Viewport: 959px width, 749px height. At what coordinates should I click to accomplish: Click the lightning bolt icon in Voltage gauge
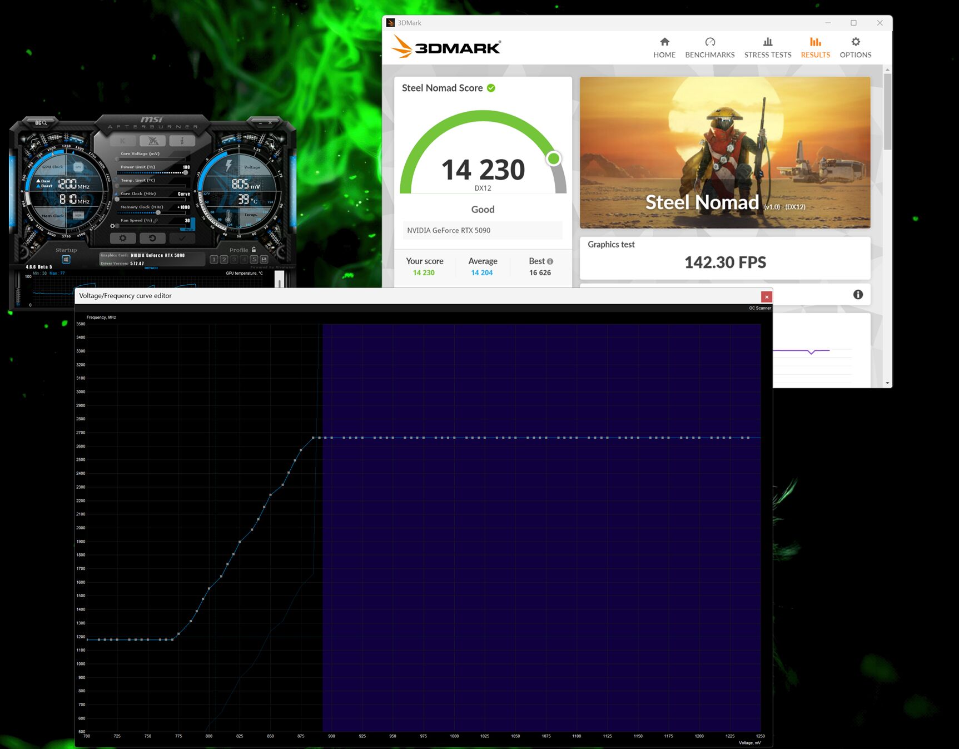228,166
